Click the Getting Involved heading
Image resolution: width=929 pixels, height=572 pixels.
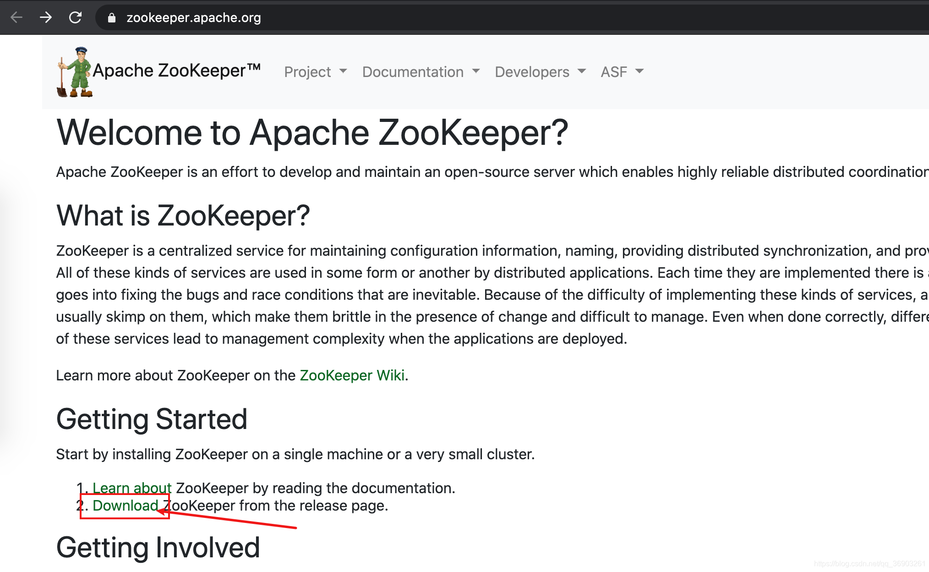158,547
